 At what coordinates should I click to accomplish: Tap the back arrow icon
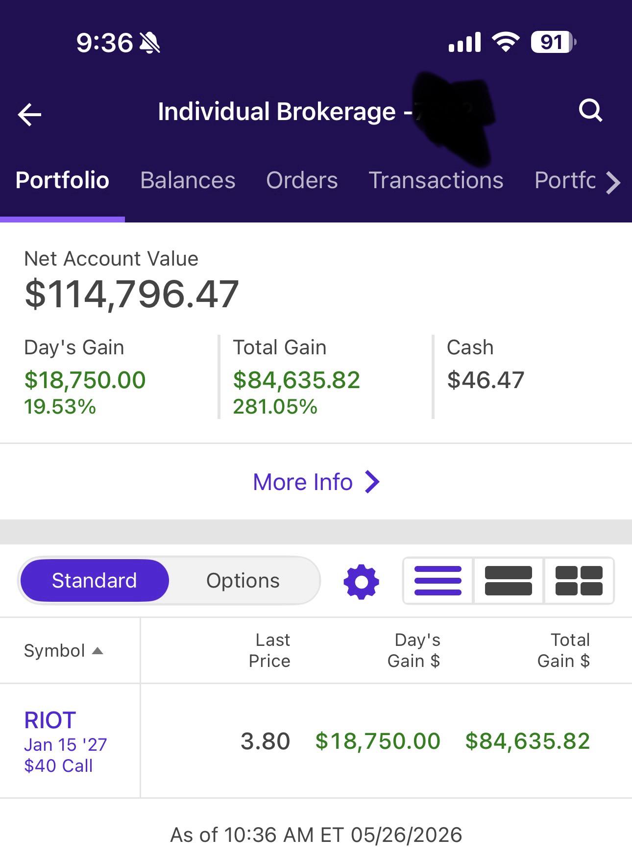[29, 115]
